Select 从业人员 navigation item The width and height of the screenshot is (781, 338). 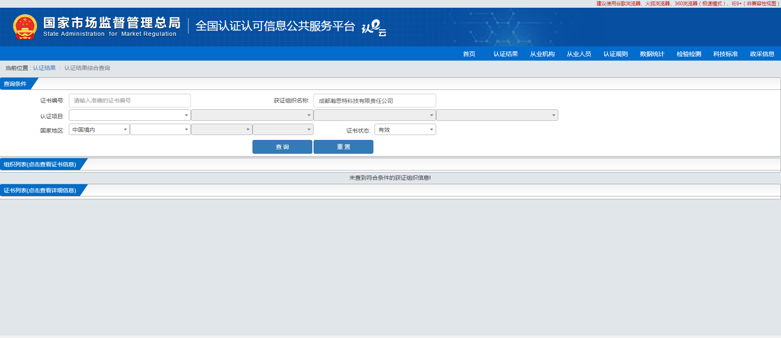[x=579, y=54]
